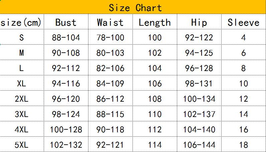Select the length cell 108
The height and width of the screenshot is (152, 266).
tap(155, 98)
